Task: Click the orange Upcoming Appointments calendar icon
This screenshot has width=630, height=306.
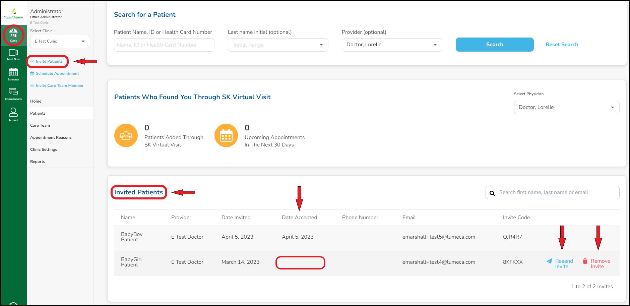Action: coord(226,135)
